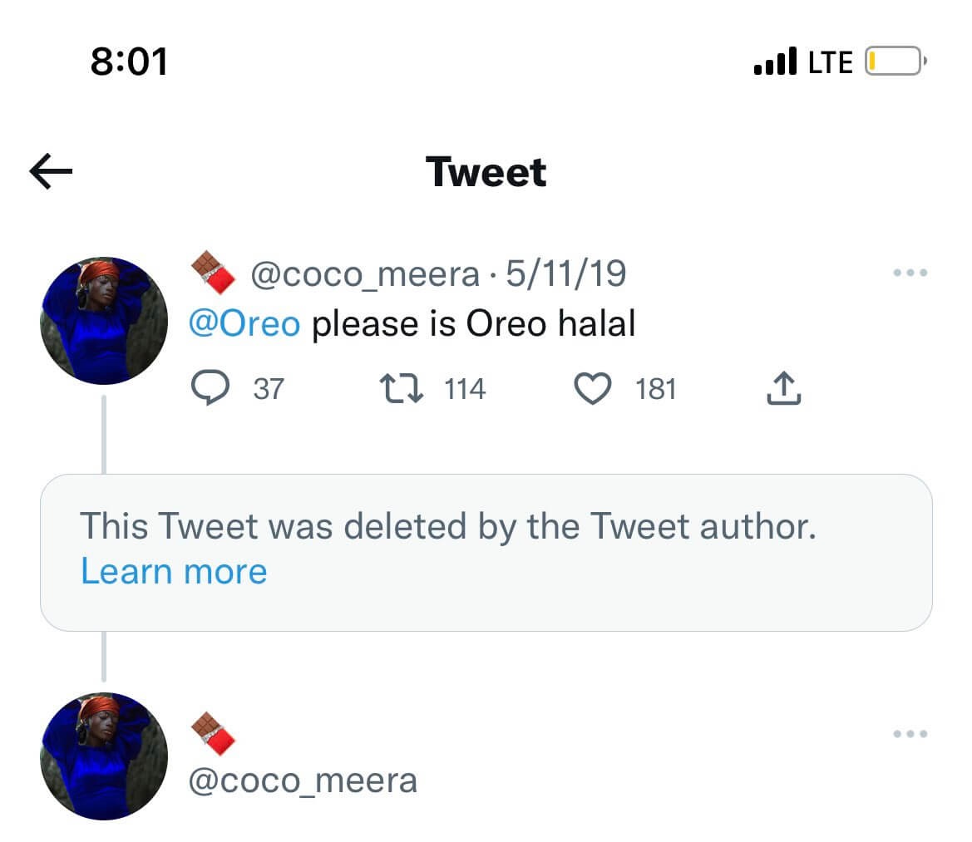Open bottom tweet profile picture
This screenshot has width=972, height=842.
(104, 756)
